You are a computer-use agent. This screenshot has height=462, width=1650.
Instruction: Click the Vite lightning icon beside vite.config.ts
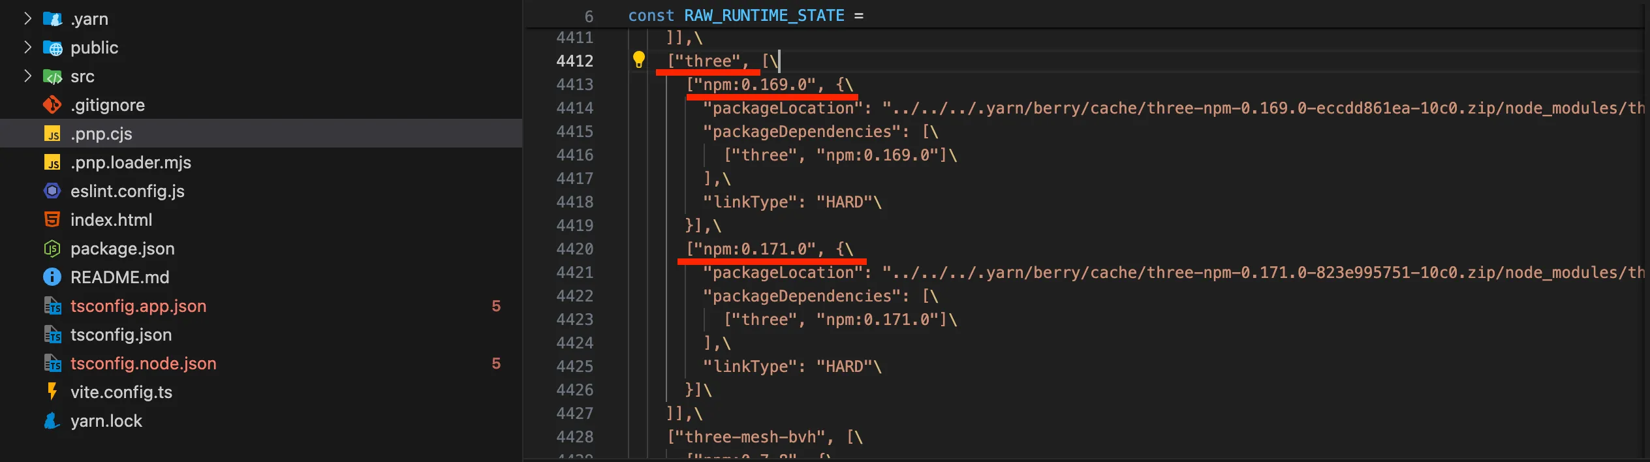click(x=52, y=392)
